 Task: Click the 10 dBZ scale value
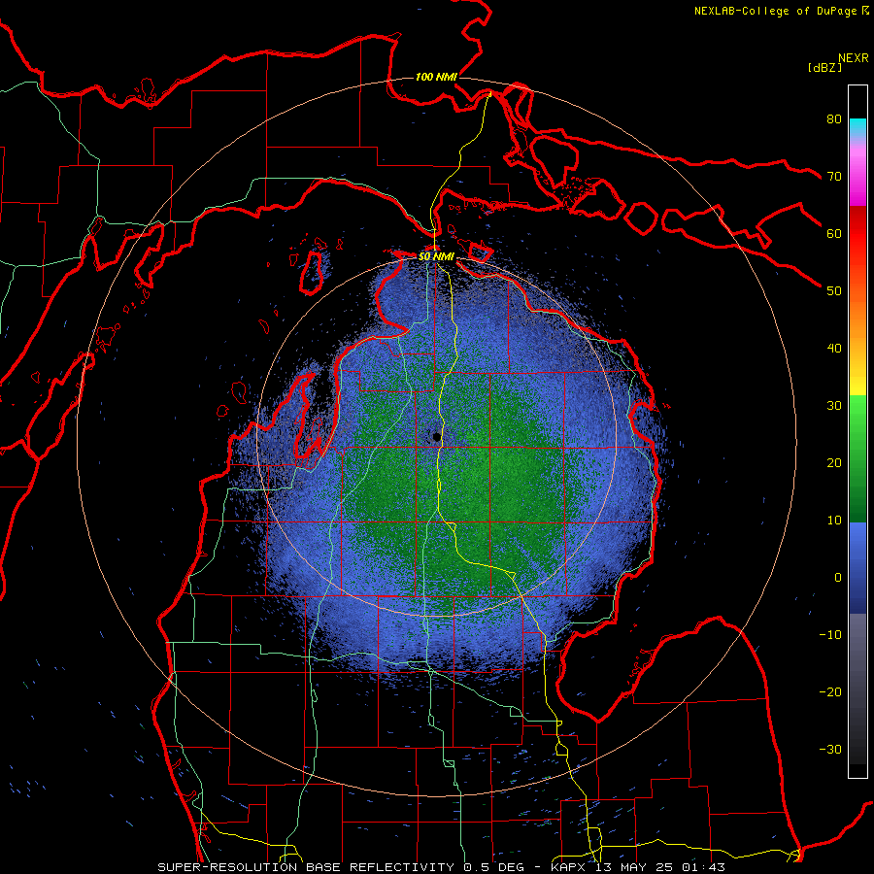[834, 521]
